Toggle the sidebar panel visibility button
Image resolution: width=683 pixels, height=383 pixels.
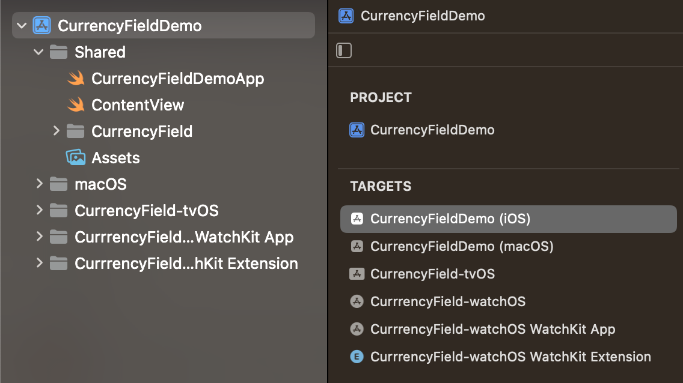tap(344, 50)
